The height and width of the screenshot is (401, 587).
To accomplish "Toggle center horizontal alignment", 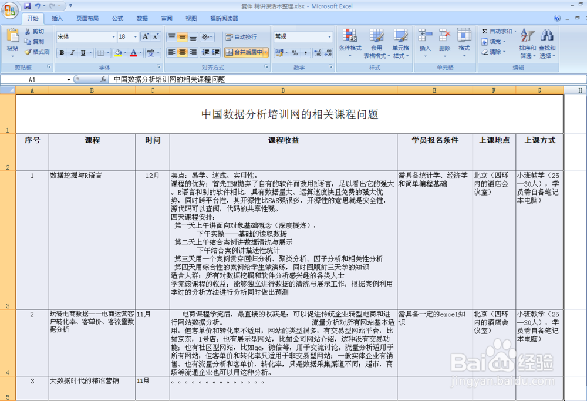I will pyautogui.click(x=183, y=52).
